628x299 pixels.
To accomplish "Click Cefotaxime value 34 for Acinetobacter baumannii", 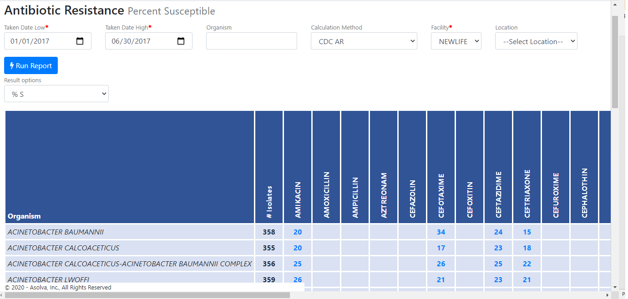I will click(x=441, y=232).
